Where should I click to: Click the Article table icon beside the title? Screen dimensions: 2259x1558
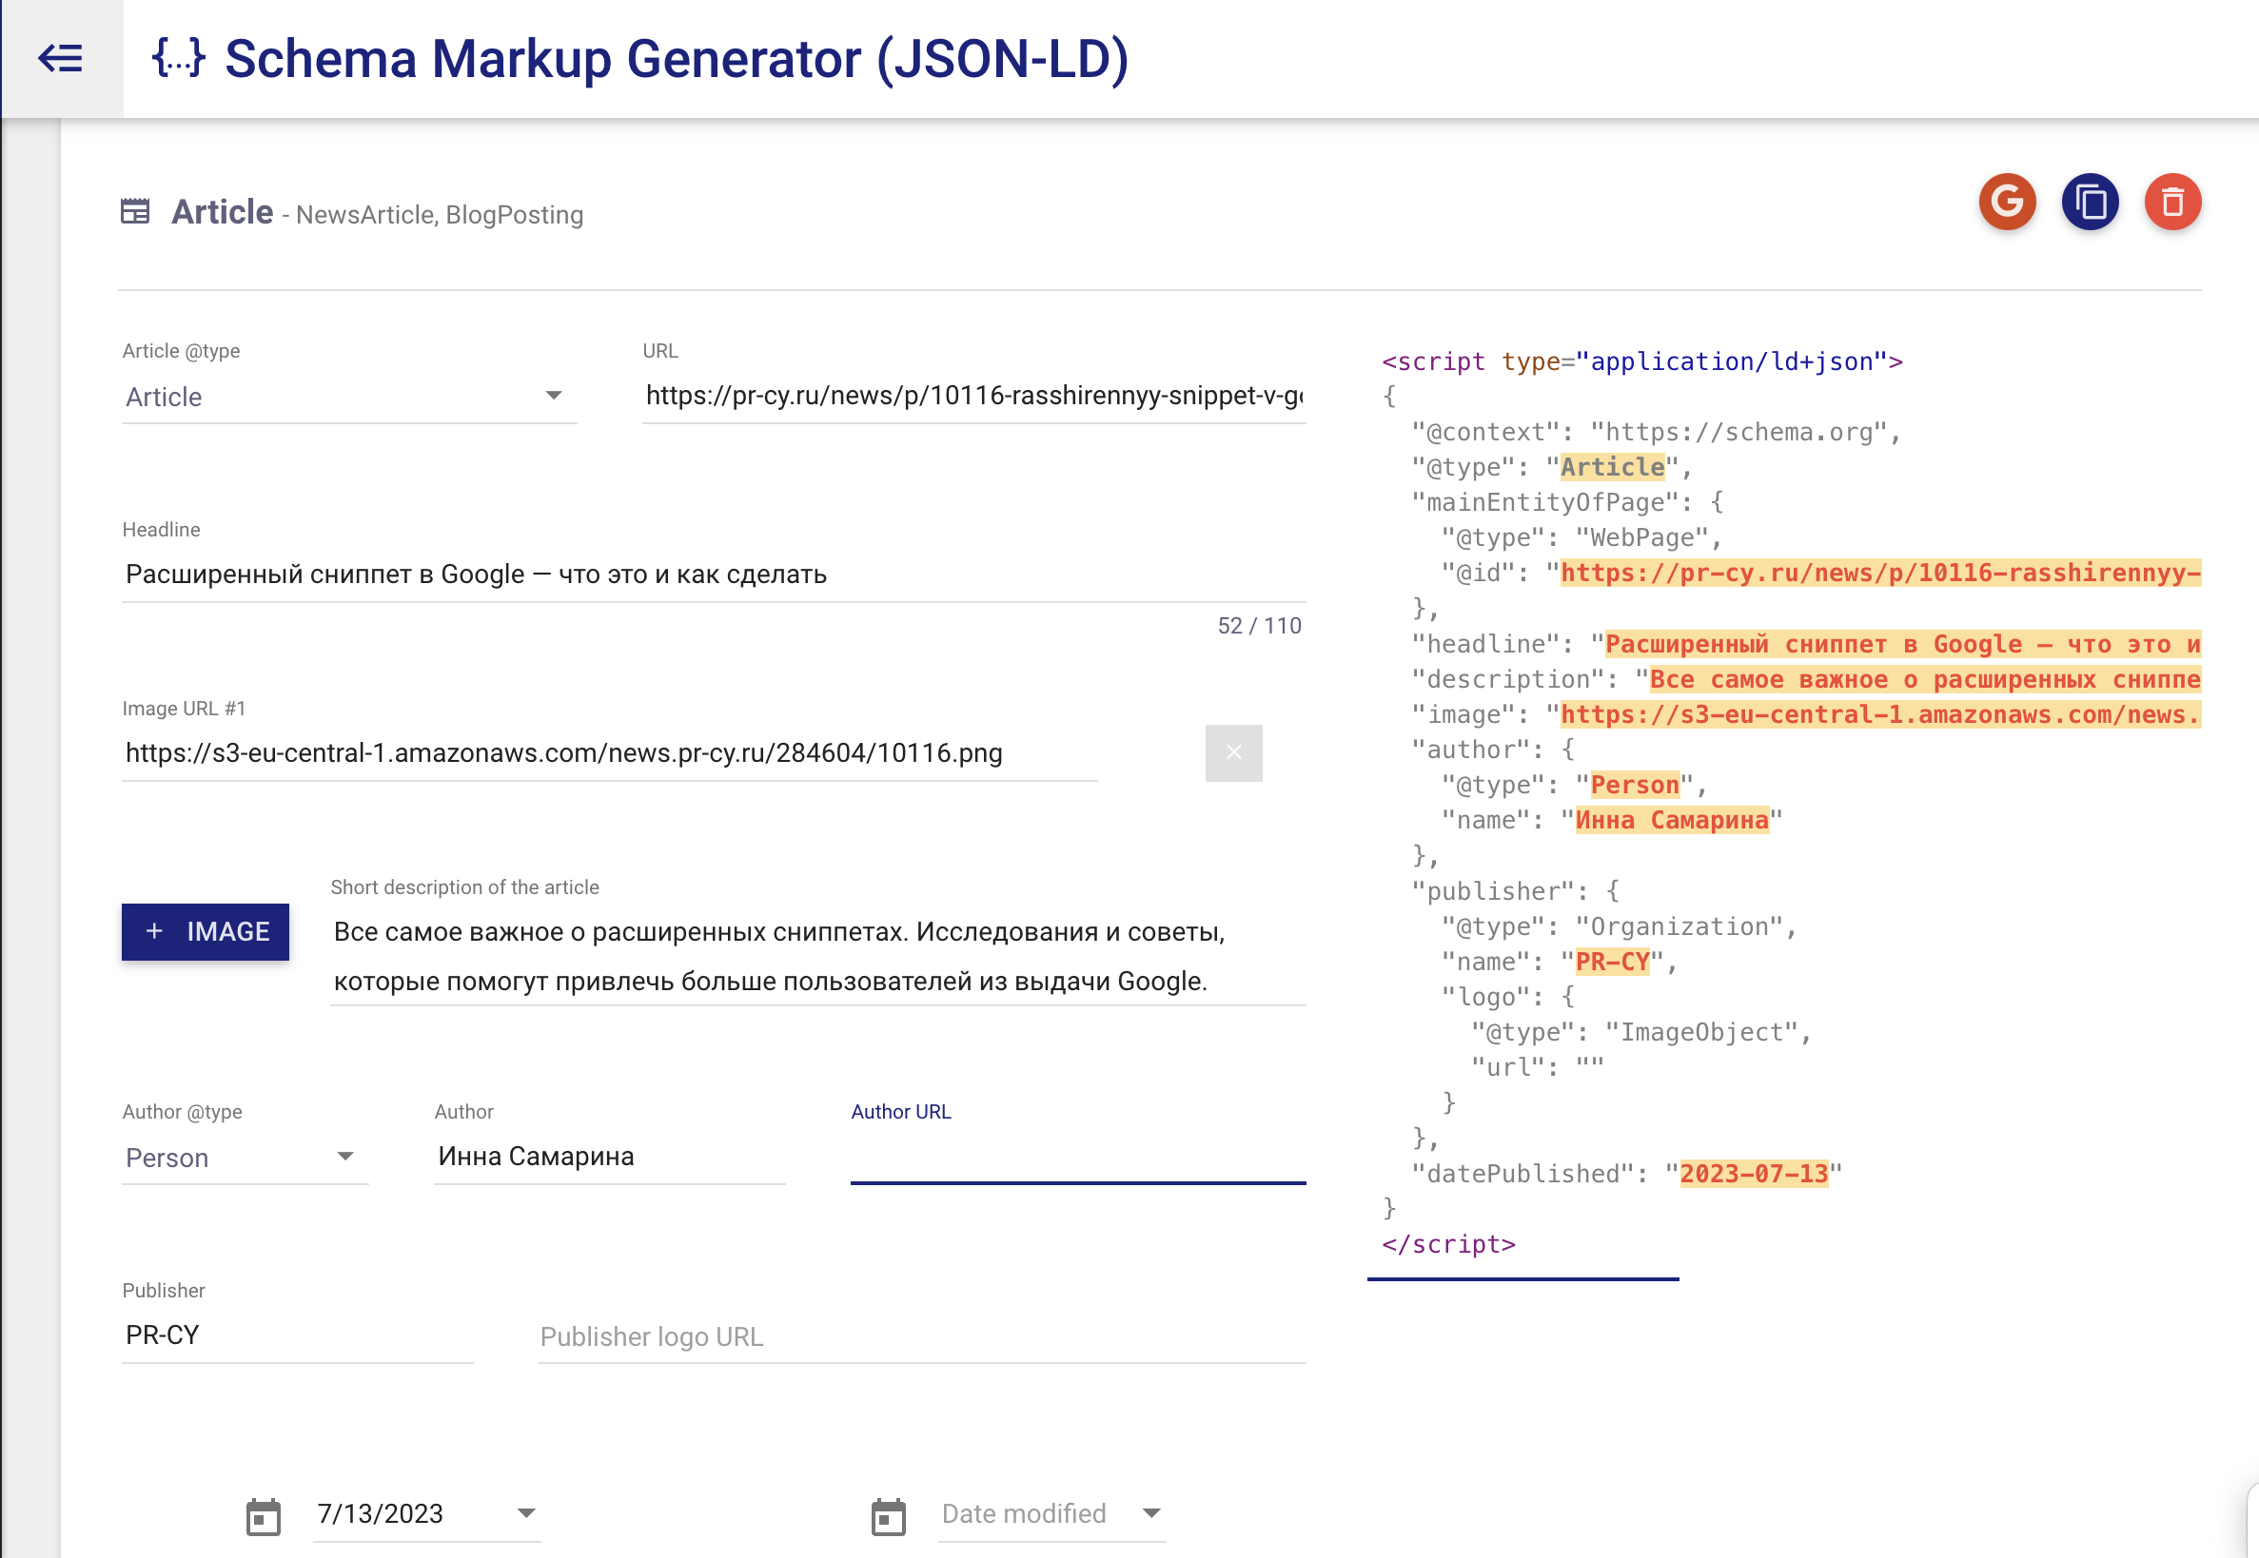pos(135,211)
